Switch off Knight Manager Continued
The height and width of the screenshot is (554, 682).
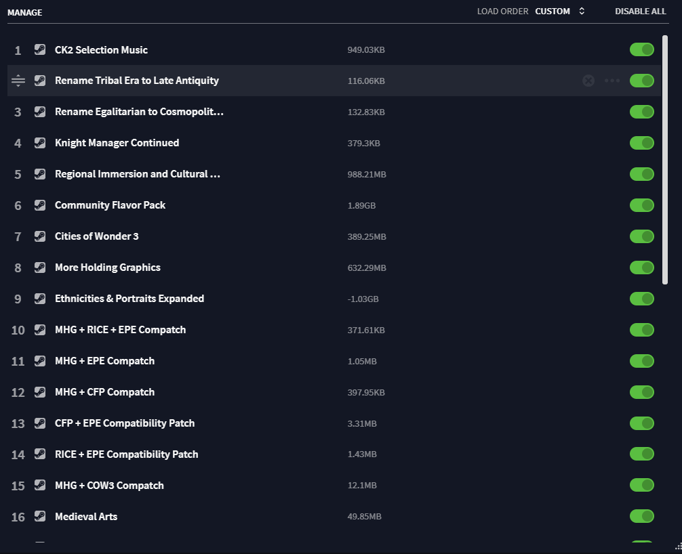(641, 143)
